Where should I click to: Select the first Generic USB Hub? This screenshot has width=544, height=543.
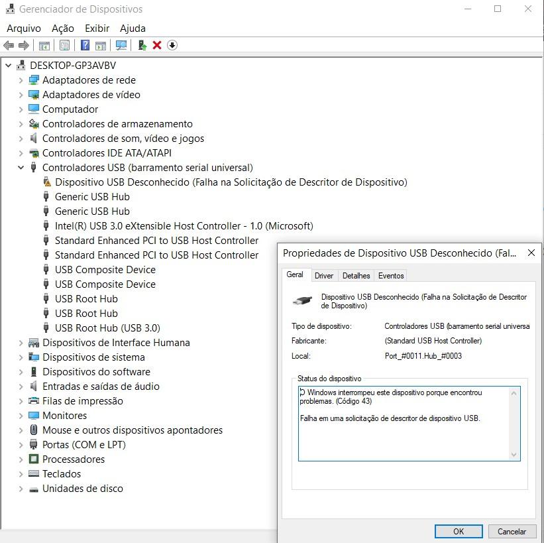(x=92, y=197)
